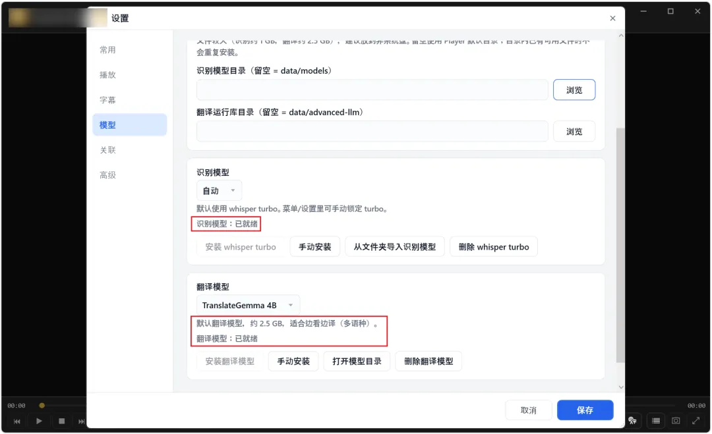The width and height of the screenshot is (712, 434).
Task: Click the scroll-down arrow in settings
Action: pos(621,387)
